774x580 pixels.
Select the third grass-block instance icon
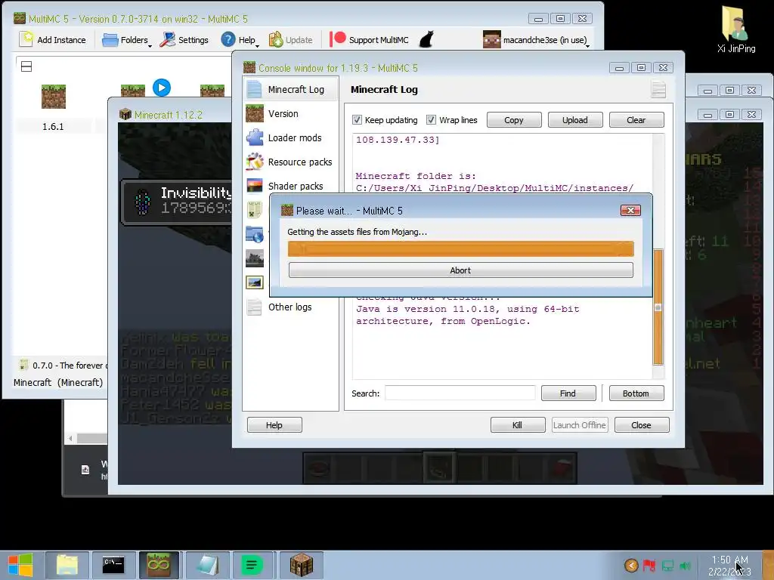[x=212, y=91]
